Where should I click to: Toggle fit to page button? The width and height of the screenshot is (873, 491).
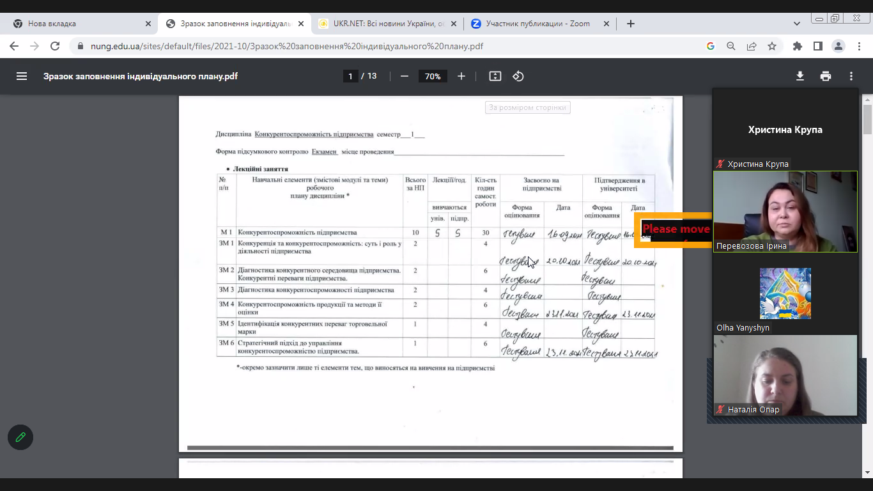495,76
